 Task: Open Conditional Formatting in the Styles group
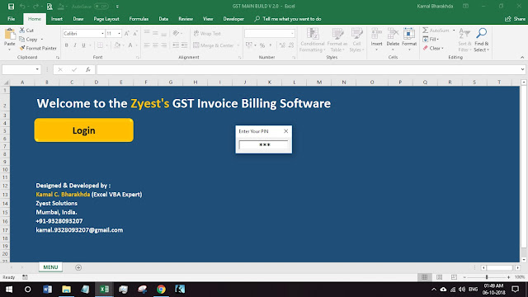coord(313,40)
